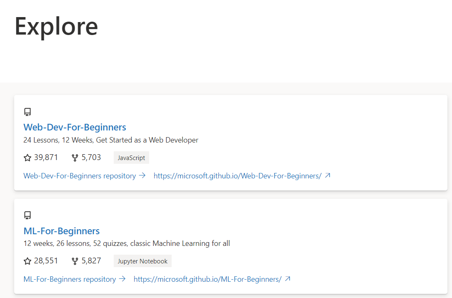Click the repo icon above Web-Dev-For-Beginners
Viewport: 452px width, 298px height.
point(27,112)
